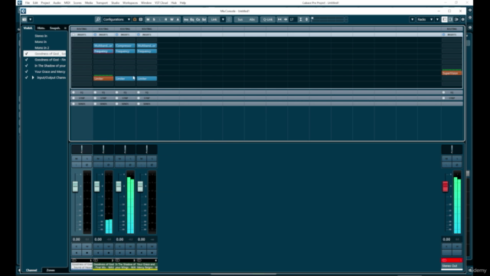Image resolution: width=490 pixels, height=276 pixels.
Task: Open the File menu
Action: click(x=28, y=3)
